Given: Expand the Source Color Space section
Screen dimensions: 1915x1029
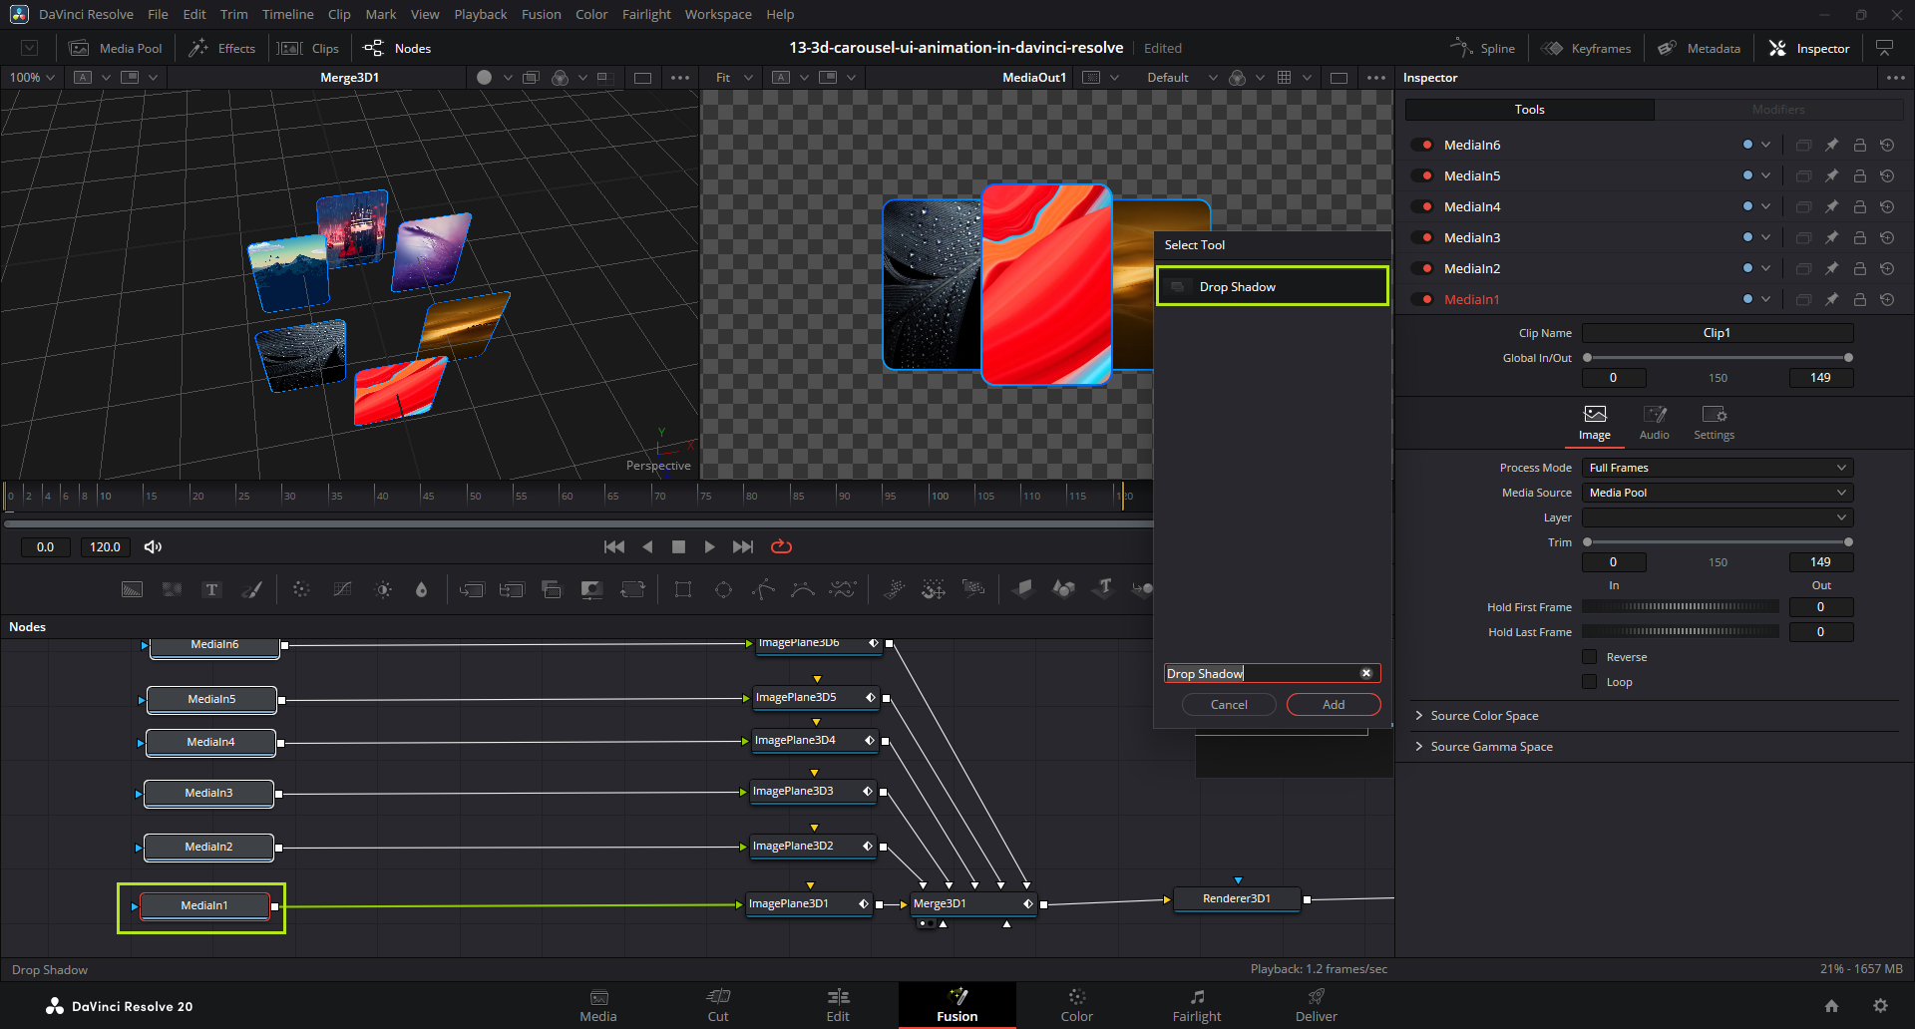Looking at the screenshot, I should coord(1484,716).
